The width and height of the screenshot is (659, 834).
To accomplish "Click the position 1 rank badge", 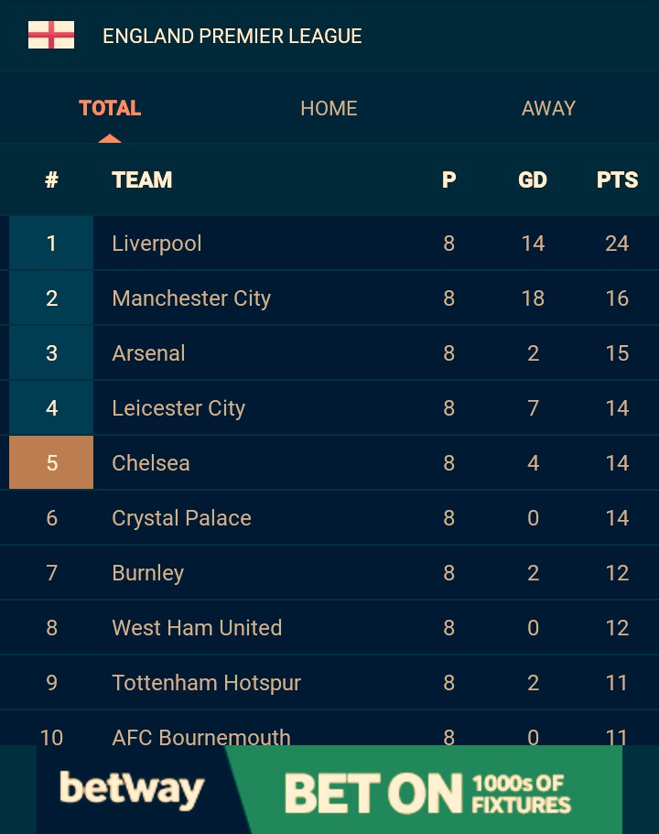I will click(x=51, y=244).
